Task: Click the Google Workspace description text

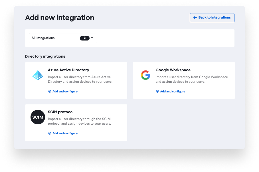Action: click(x=191, y=79)
